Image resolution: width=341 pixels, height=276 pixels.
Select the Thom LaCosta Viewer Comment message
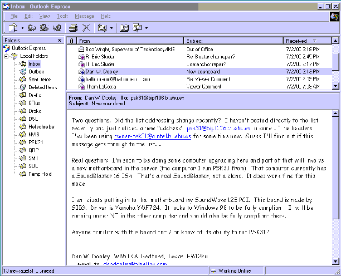(199, 86)
